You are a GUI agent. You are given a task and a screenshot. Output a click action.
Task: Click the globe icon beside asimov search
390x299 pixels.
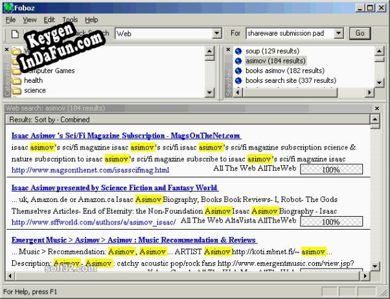tap(238, 61)
